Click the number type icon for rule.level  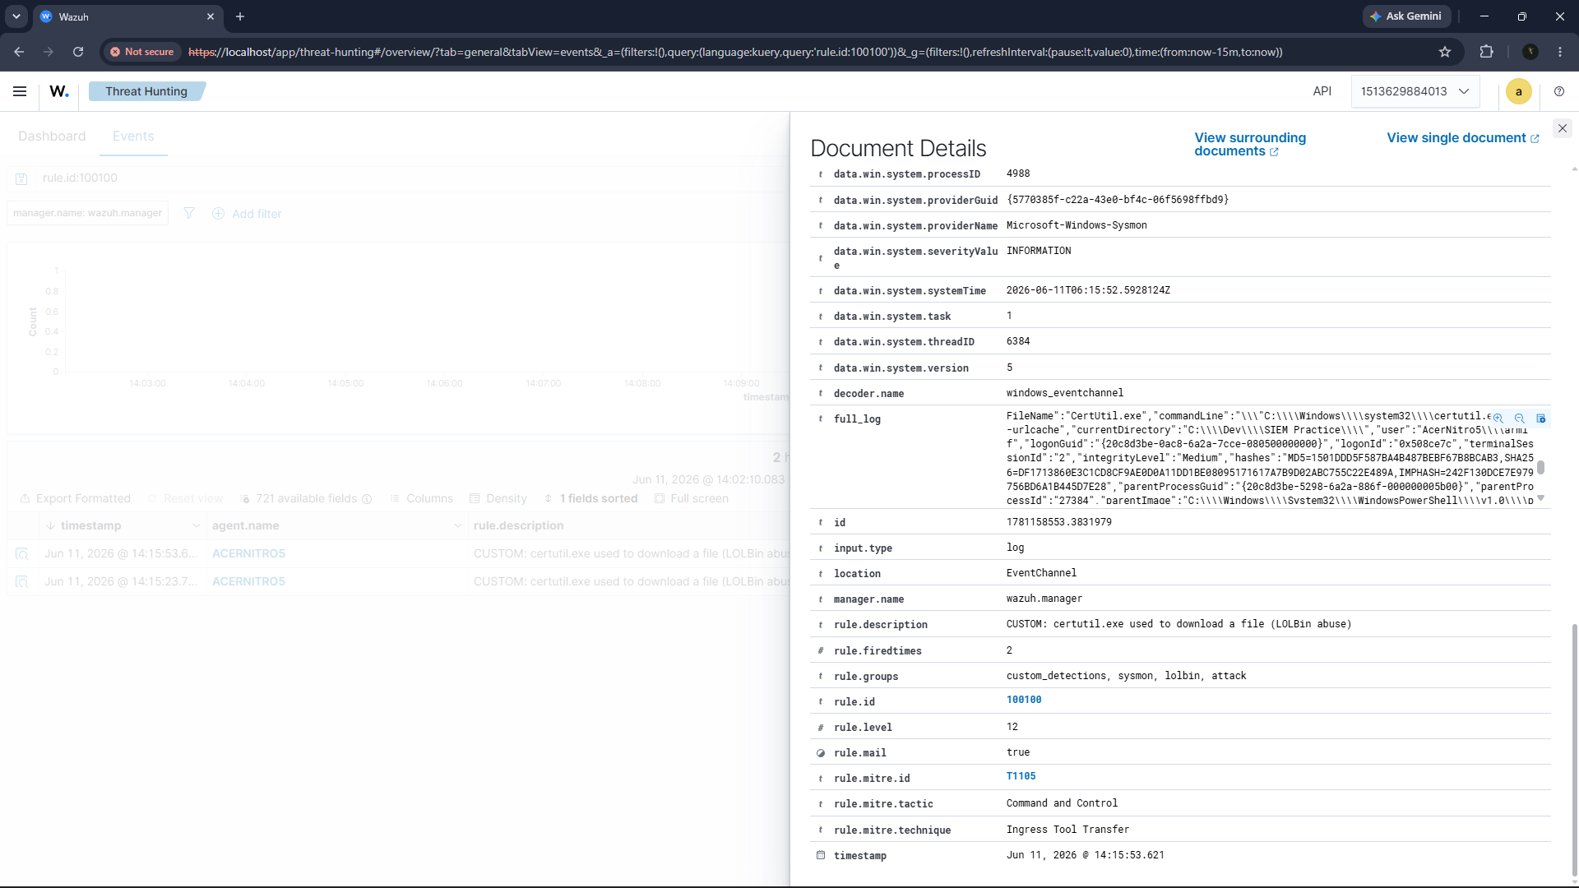(x=821, y=728)
